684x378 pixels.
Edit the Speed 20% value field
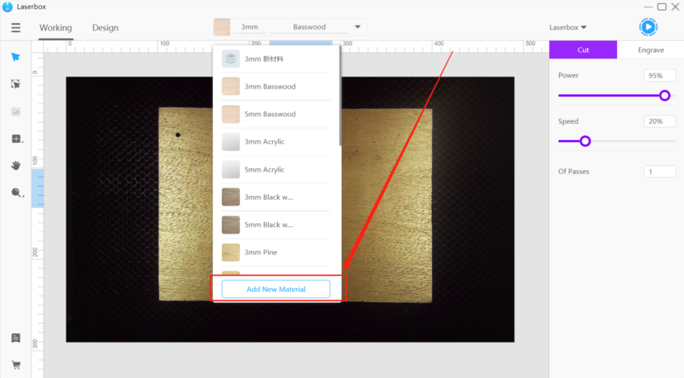(x=660, y=121)
